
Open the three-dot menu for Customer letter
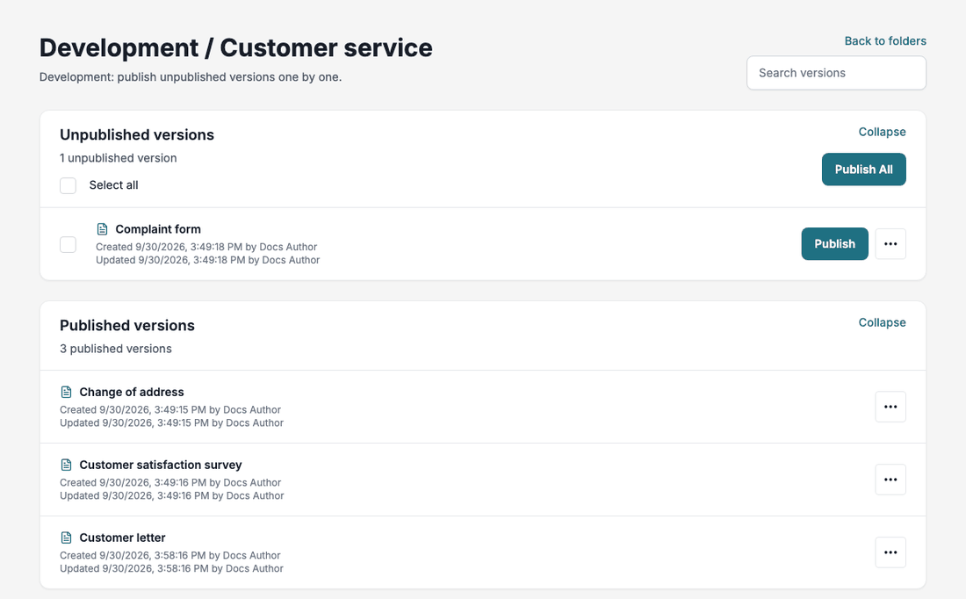coord(890,552)
